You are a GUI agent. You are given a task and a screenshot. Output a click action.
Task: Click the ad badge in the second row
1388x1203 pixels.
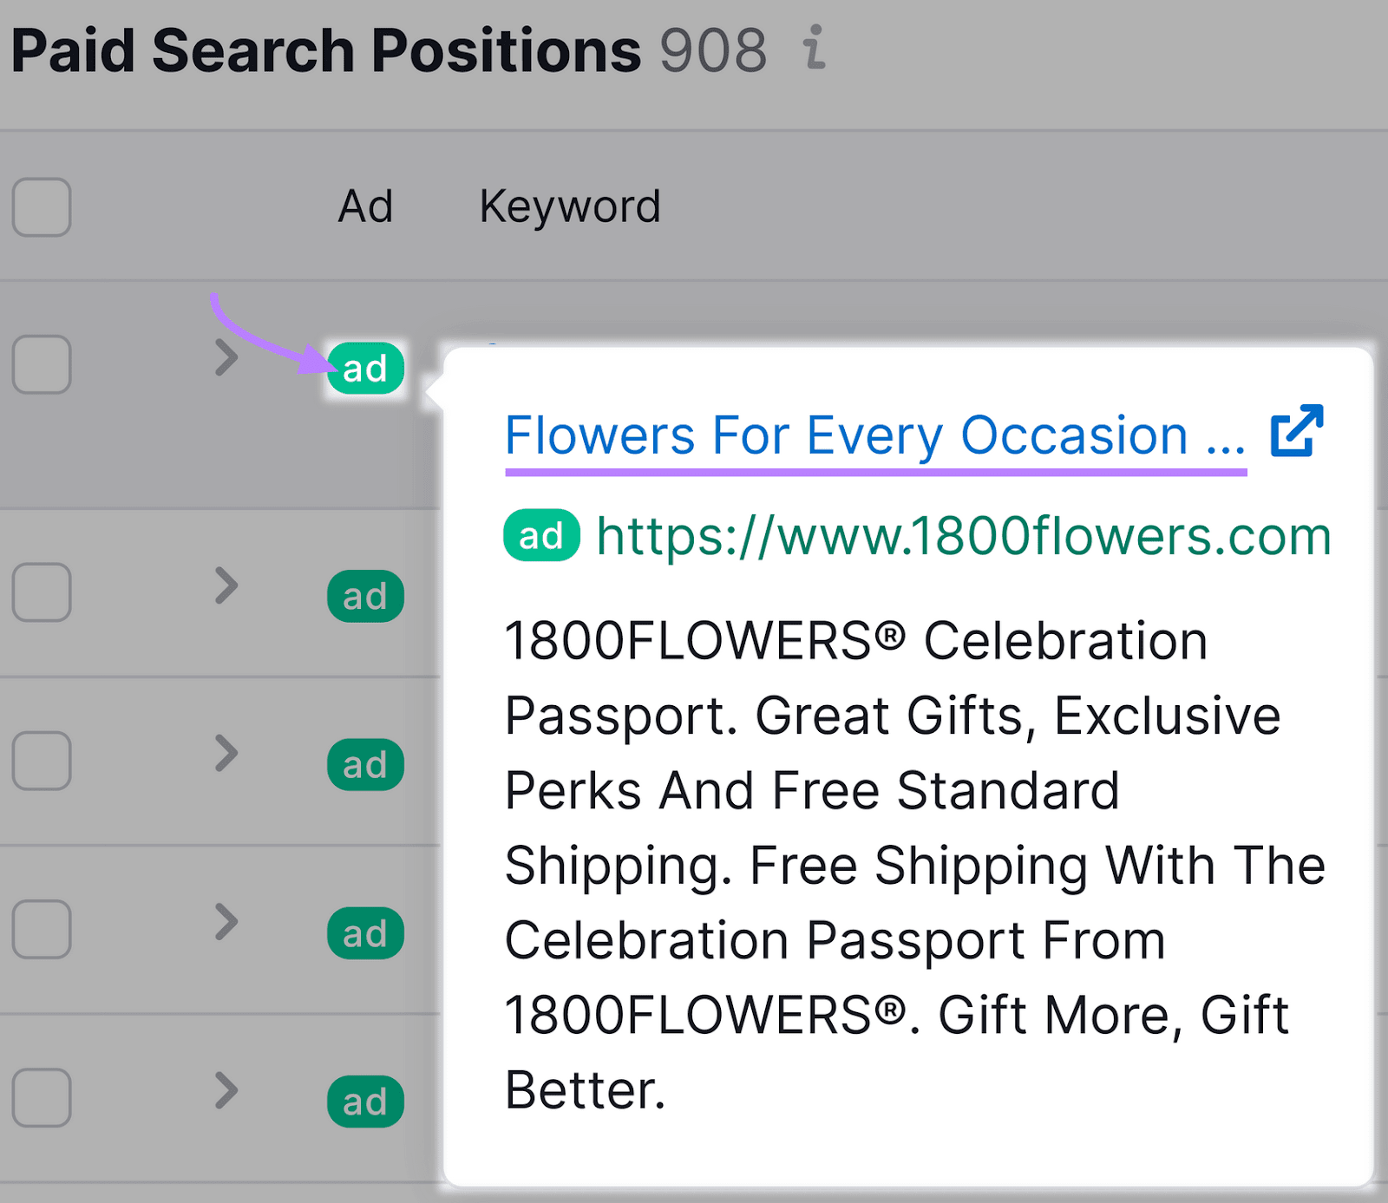pos(364,595)
